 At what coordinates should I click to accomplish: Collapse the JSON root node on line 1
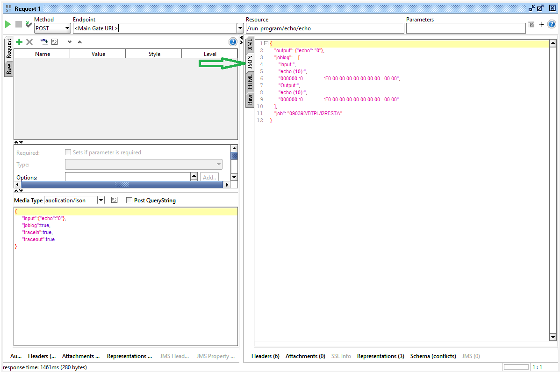[x=266, y=43]
